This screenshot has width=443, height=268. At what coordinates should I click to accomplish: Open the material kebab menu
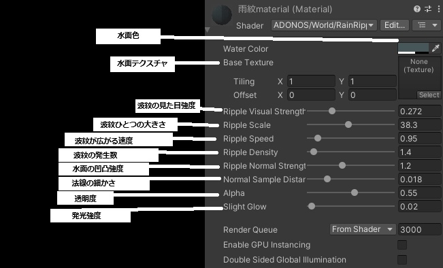click(x=439, y=9)
